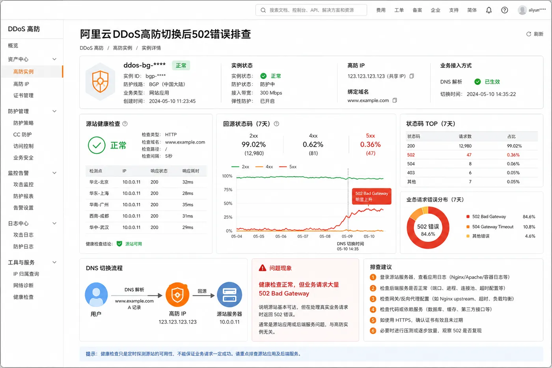Image resolution: width=552 pixels, height=368 pixels.
Task: Go to 高防实例 breadcrumb link
Action: 123,48
